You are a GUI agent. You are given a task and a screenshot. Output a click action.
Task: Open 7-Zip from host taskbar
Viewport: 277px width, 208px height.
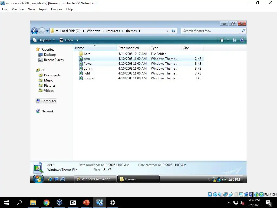tap(73, 203)
